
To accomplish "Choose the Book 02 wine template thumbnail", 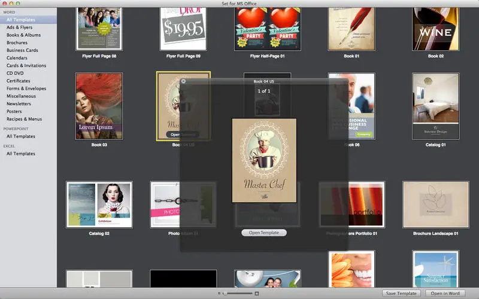I will pyautogui.click(x=436, y=29).
